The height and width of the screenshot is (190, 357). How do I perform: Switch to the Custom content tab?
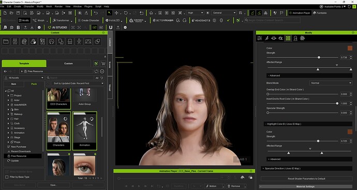(68, 64)
